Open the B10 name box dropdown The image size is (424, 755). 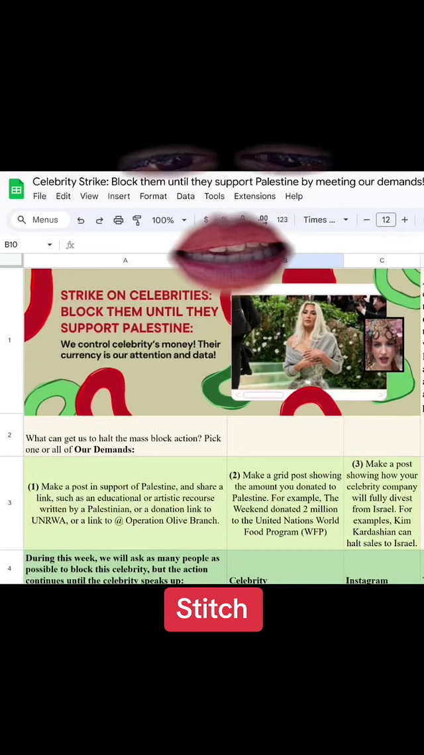click(49, 245)
